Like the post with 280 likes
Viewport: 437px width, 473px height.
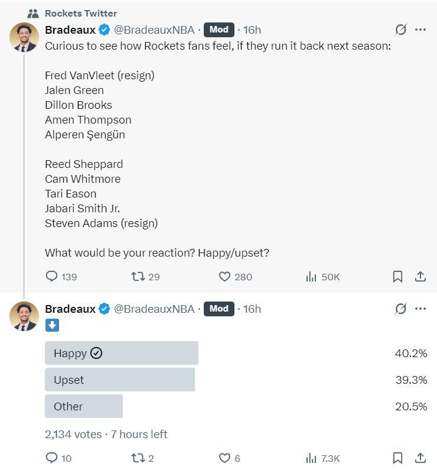tap(224, 276)
